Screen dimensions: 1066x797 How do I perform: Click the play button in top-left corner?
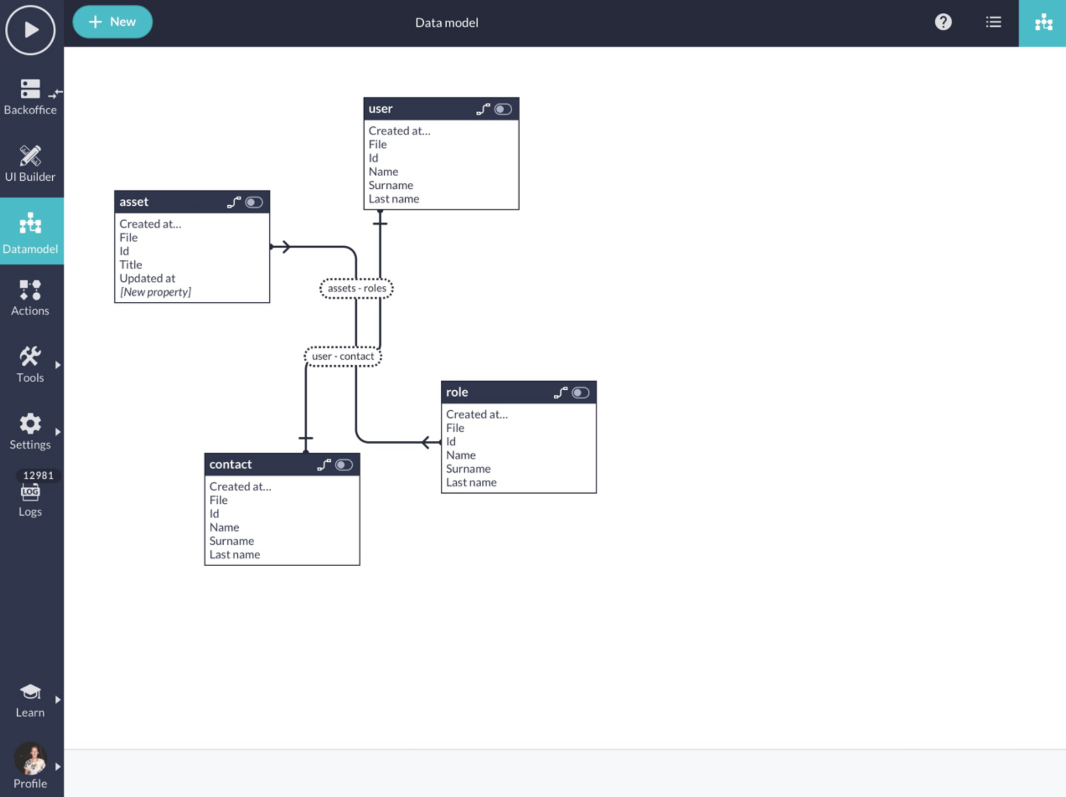(x=30, y=30)
